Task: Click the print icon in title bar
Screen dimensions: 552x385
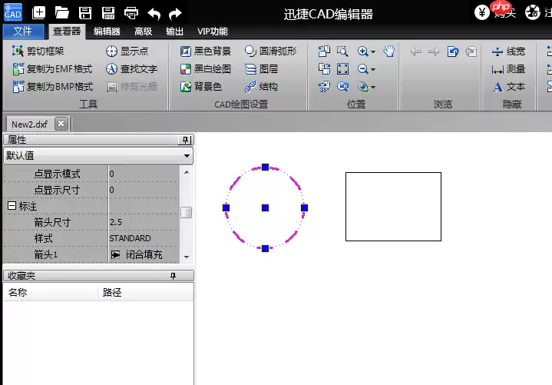Action: click(131, 12)
